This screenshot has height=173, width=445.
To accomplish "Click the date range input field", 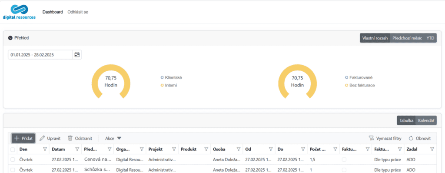I will click(40, 55).
